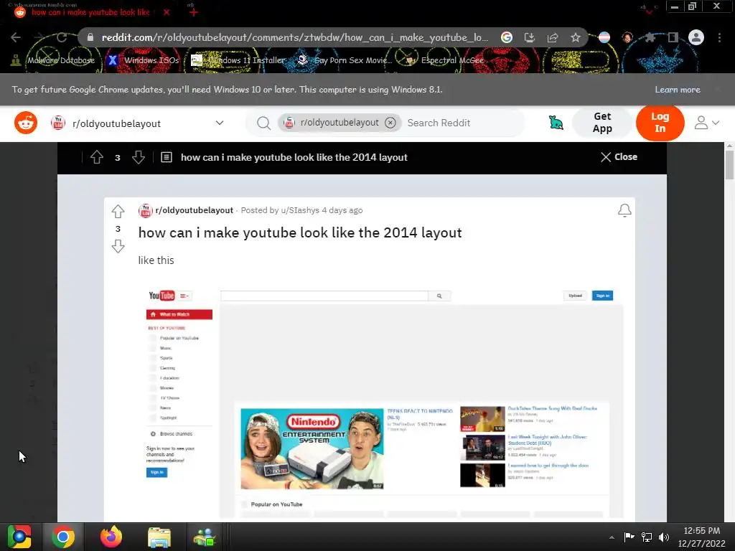Image resolution: width=735 pixels, height=551 pixels.
Task: Open Chrome three-dot menu
Action: (x=719, y=37)
